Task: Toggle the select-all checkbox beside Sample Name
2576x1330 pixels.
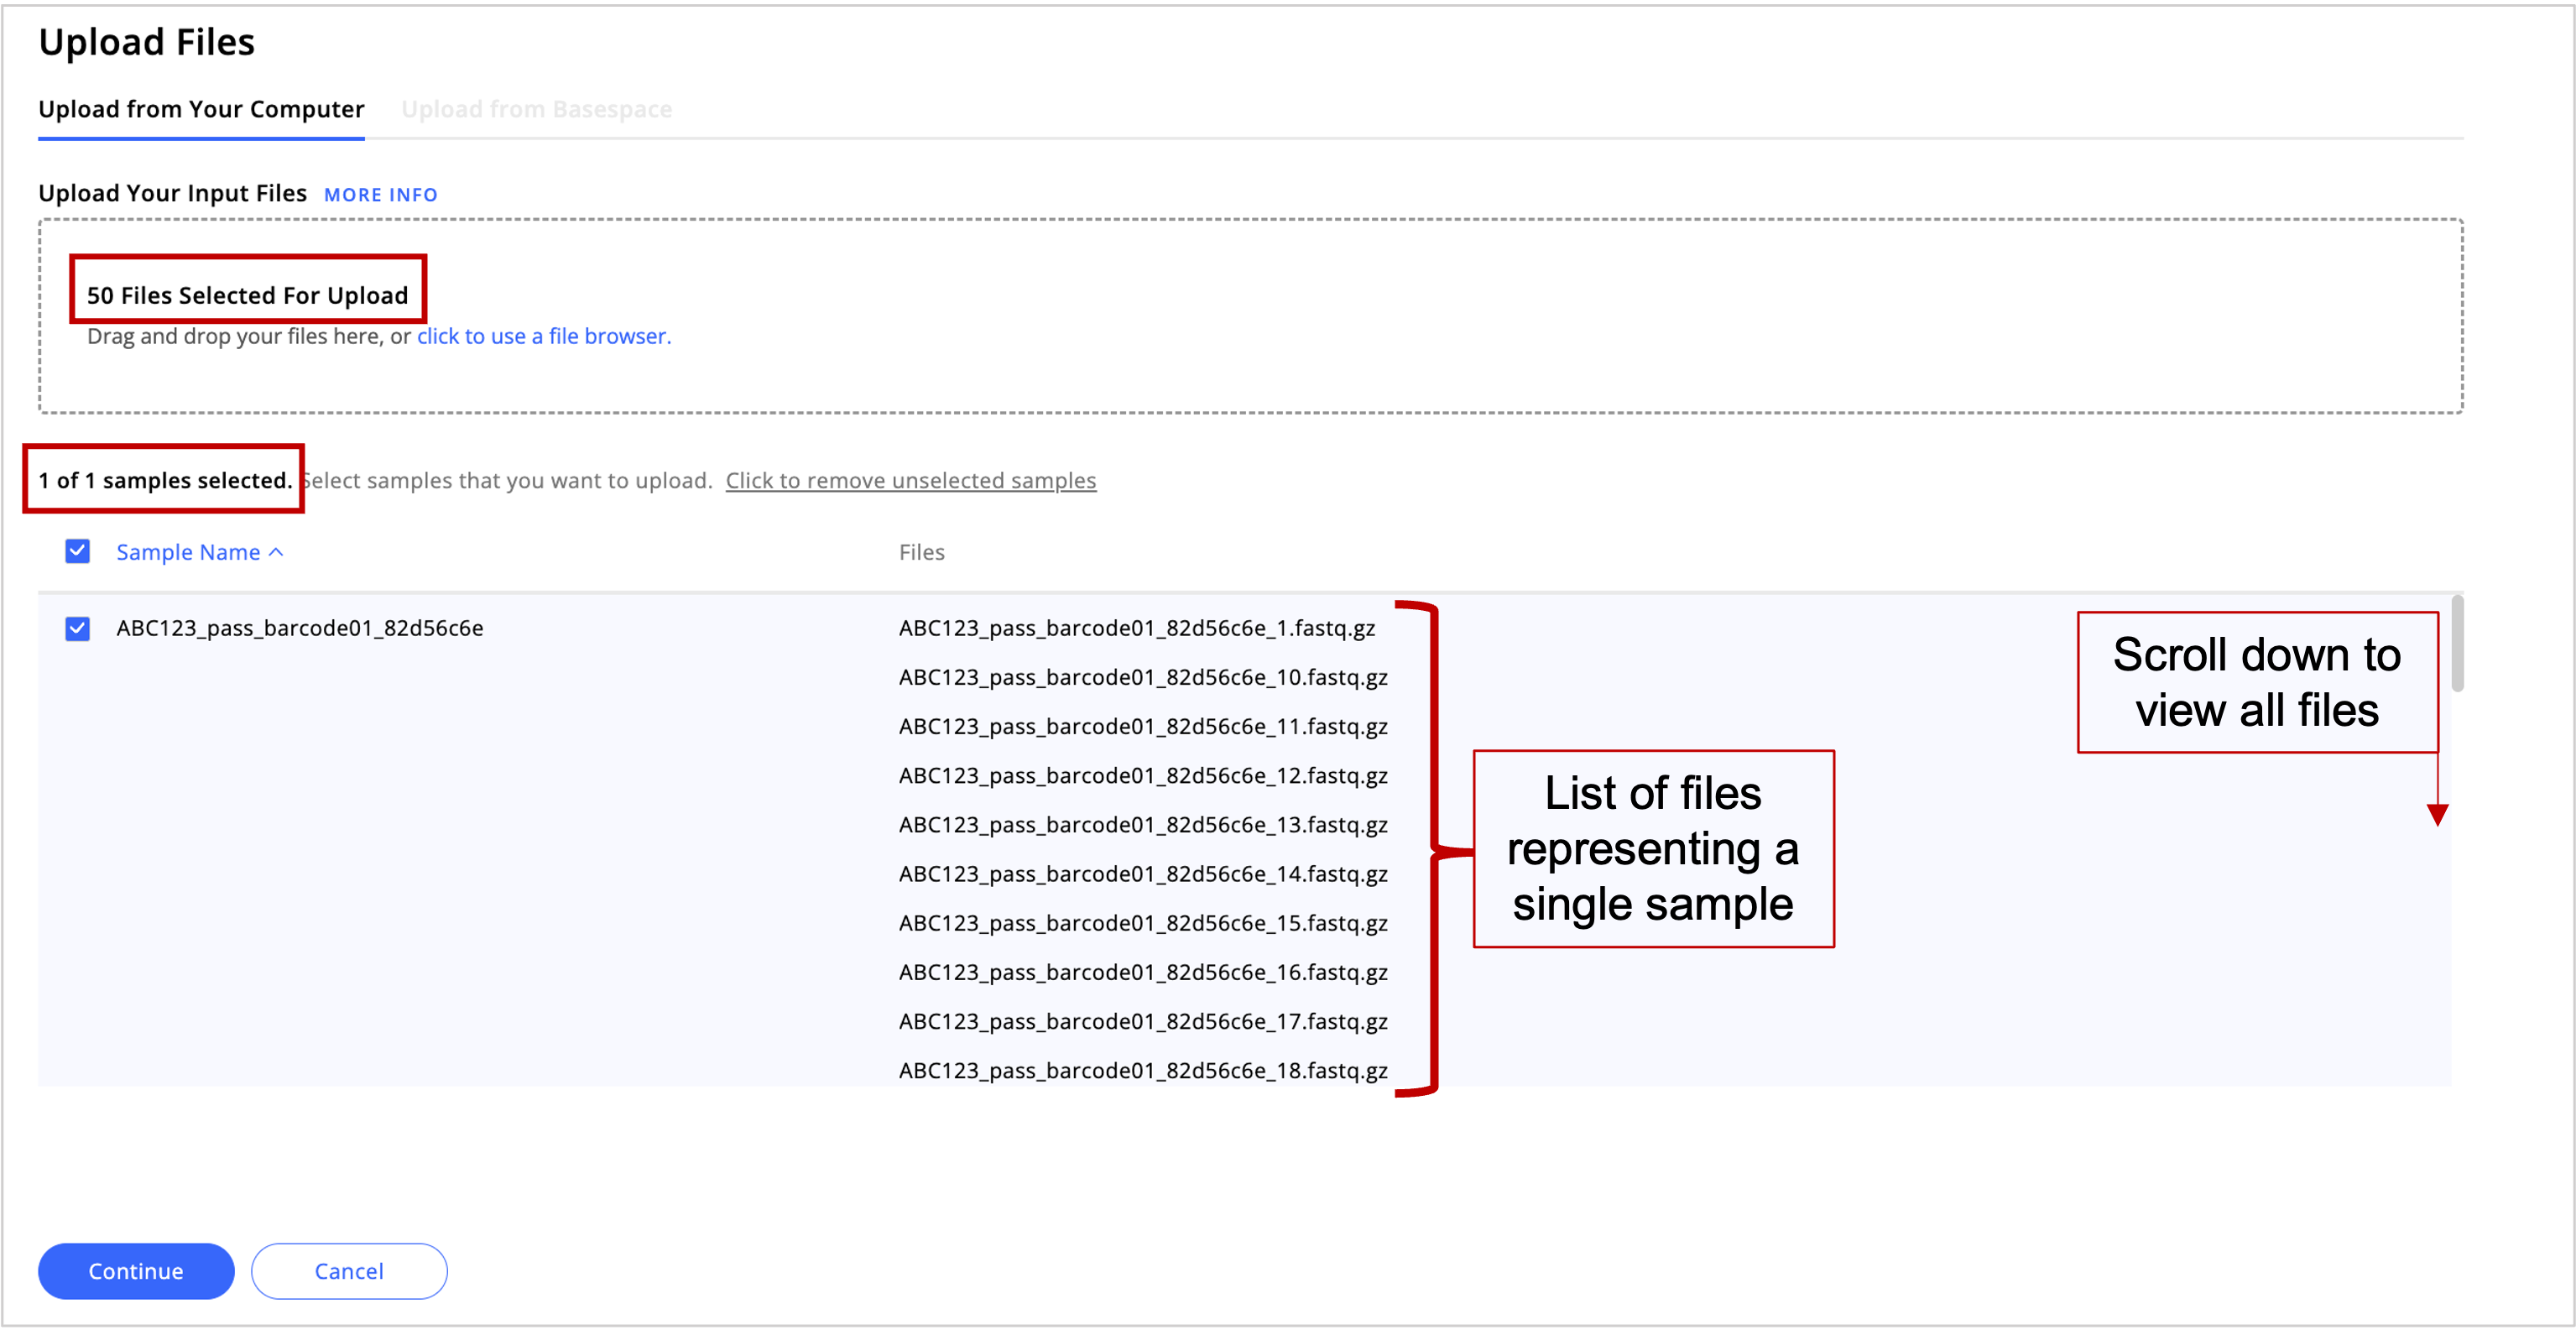Action: point(77,551)
